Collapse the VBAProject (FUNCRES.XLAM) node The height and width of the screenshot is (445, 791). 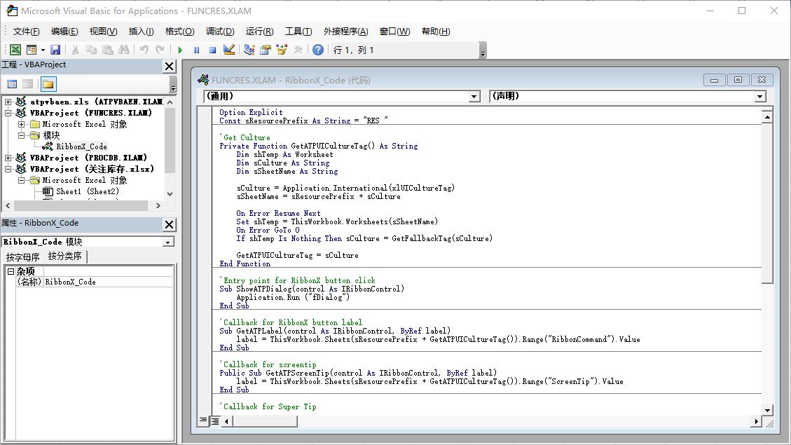coord(8,113)
